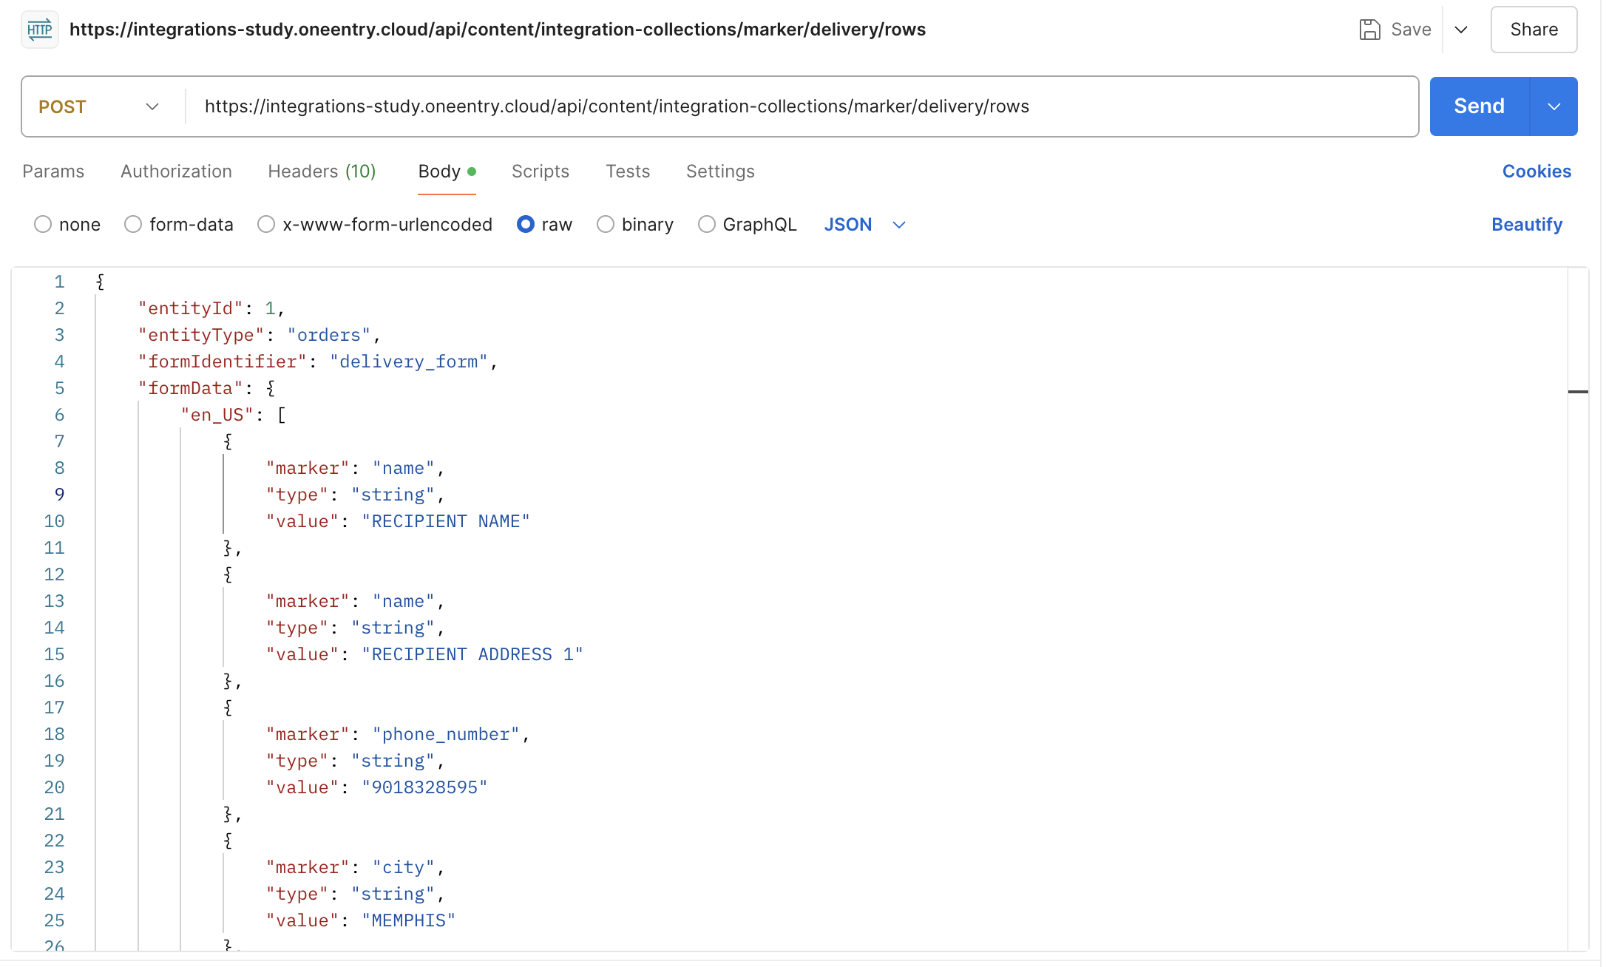Click the Share button

pos(1534,30)
